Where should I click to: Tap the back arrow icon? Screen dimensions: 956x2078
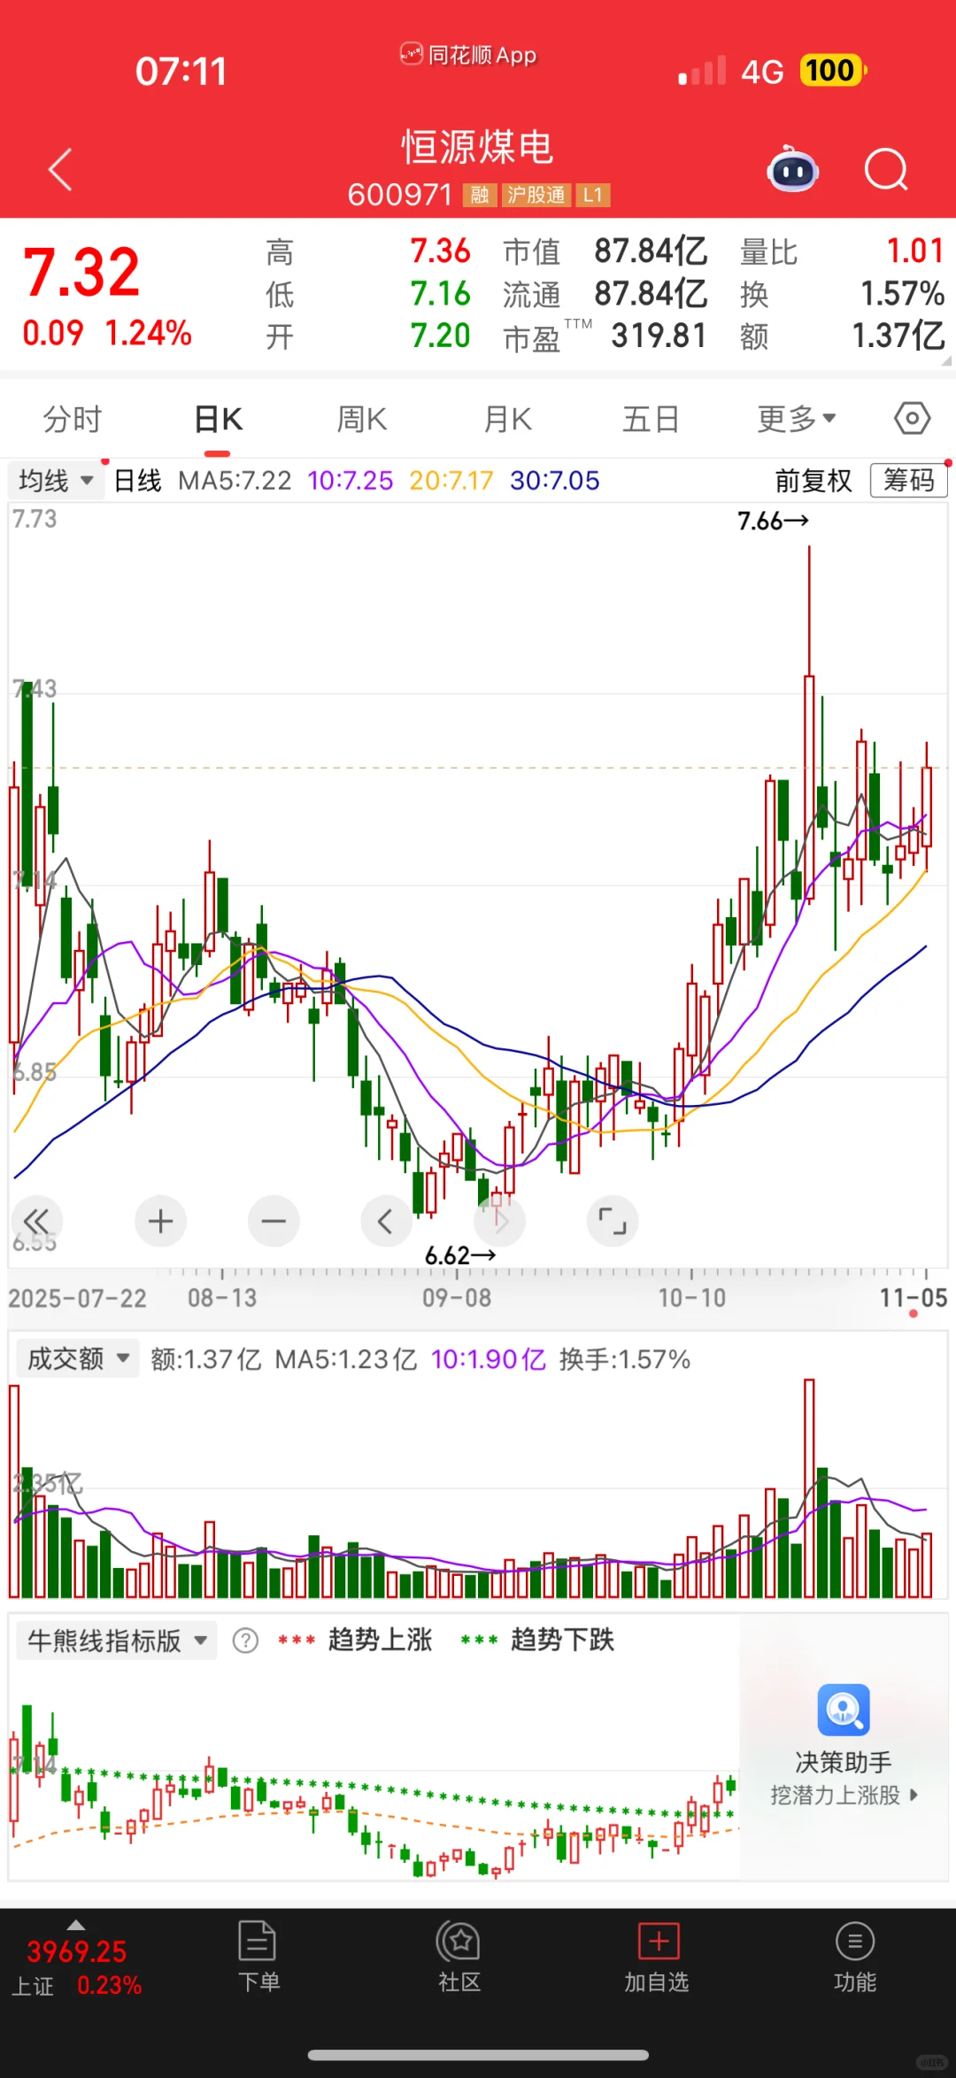(60, 170)
